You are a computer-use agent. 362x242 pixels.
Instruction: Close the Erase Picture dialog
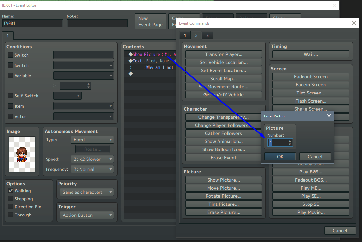pos(329,116)
